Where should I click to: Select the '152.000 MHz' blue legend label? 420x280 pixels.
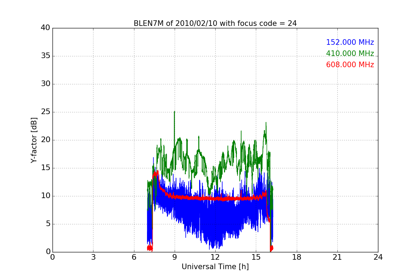350,42
